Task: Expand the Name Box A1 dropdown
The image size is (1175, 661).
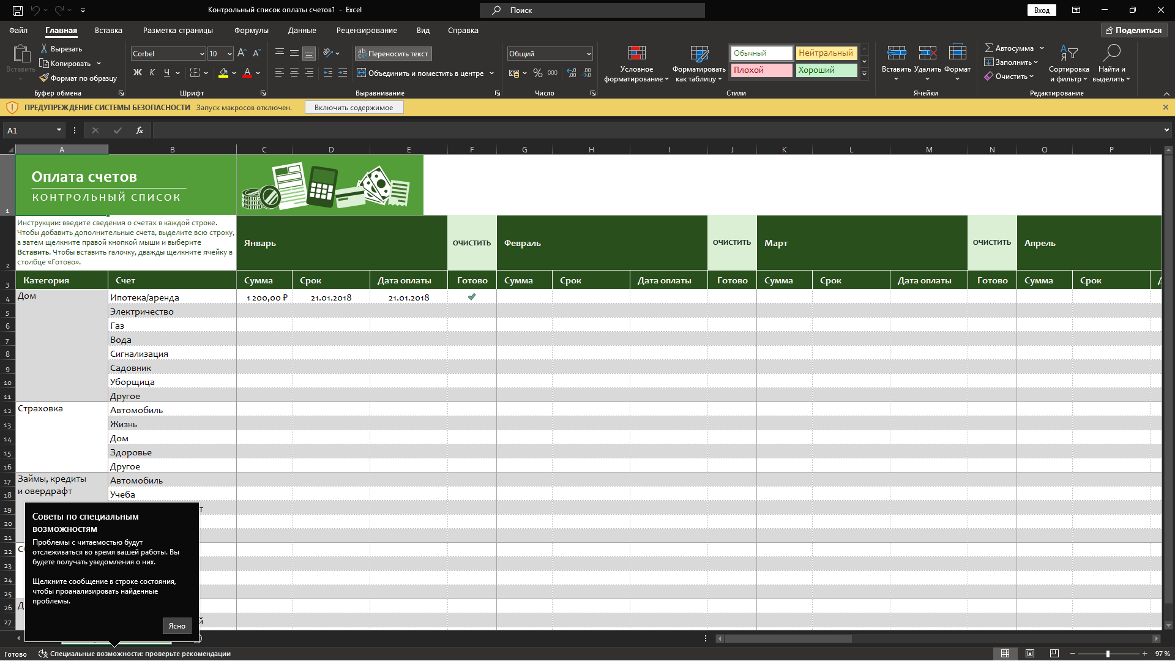Action: pyautogui.click(x=59, y=130)
